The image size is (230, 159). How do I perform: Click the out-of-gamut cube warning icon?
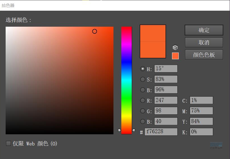pyautogui.click(x=175, y=47)
